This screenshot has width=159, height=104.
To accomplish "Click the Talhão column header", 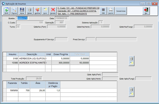I will point(24,84).
